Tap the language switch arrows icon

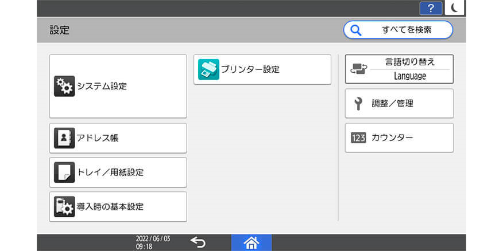[x=359, y=69]
